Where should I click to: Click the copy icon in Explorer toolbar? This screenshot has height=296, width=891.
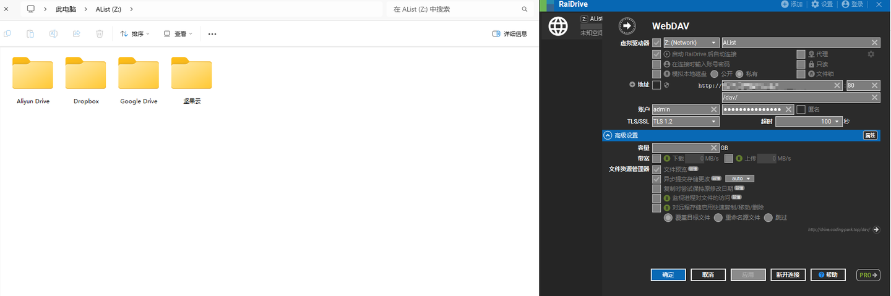click(x=7, y=34)
